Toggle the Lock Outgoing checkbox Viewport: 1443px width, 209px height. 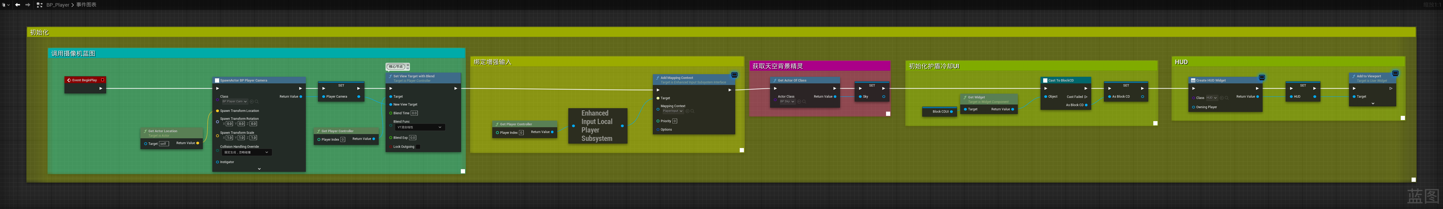click(x=418, y=147)
